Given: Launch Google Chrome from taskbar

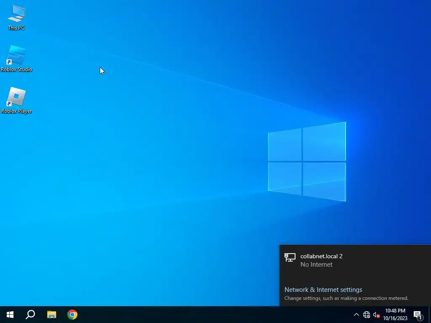Looking at the screenshot, I should (72, 315).
